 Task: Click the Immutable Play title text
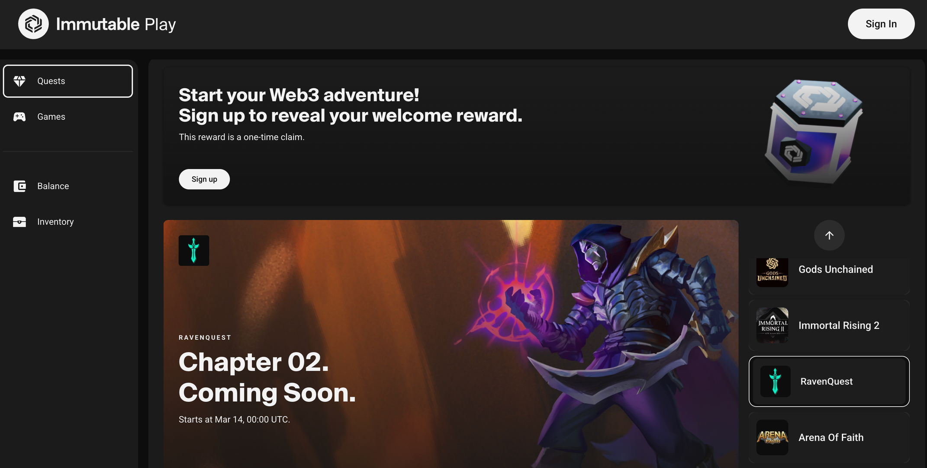click(116, 24)
